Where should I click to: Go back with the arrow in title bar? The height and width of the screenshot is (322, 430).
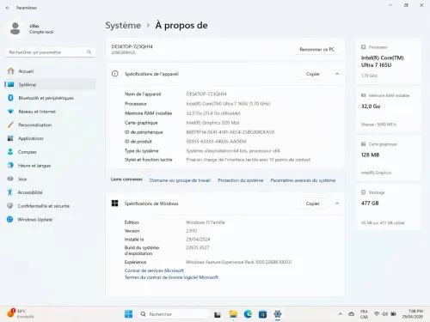(x=8, y=8)
